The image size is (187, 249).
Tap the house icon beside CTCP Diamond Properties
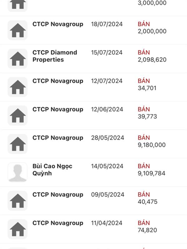[17, 59]
